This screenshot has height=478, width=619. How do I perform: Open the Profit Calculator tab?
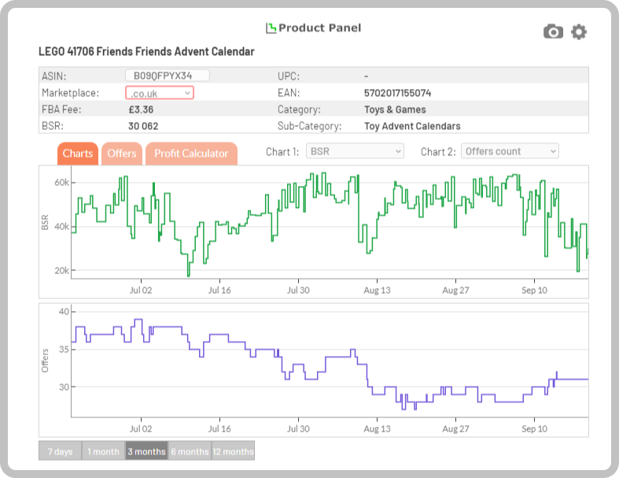click(191, 154)
